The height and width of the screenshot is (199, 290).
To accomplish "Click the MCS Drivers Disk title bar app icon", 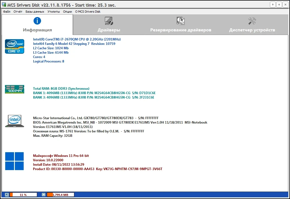I will click(4, 5).
